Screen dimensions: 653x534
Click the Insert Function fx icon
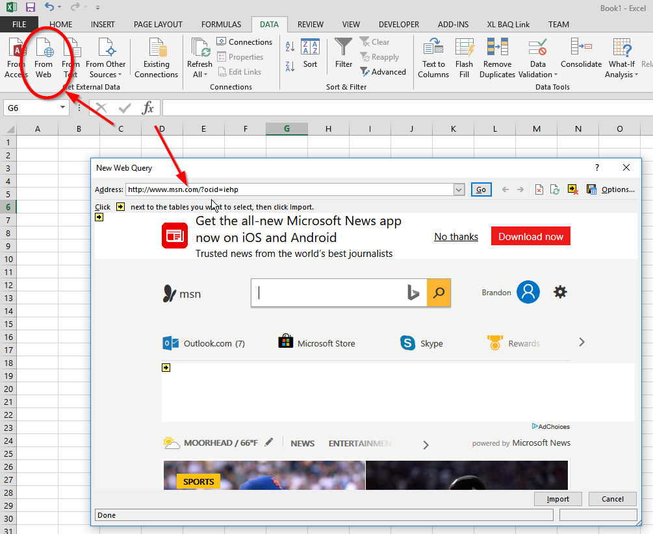tap(148, 108)
